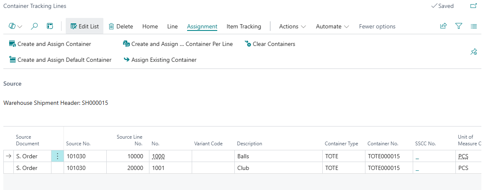Click Create and Assign Default Container
Viewport: 491px width, 190px height.
[60, 60]
